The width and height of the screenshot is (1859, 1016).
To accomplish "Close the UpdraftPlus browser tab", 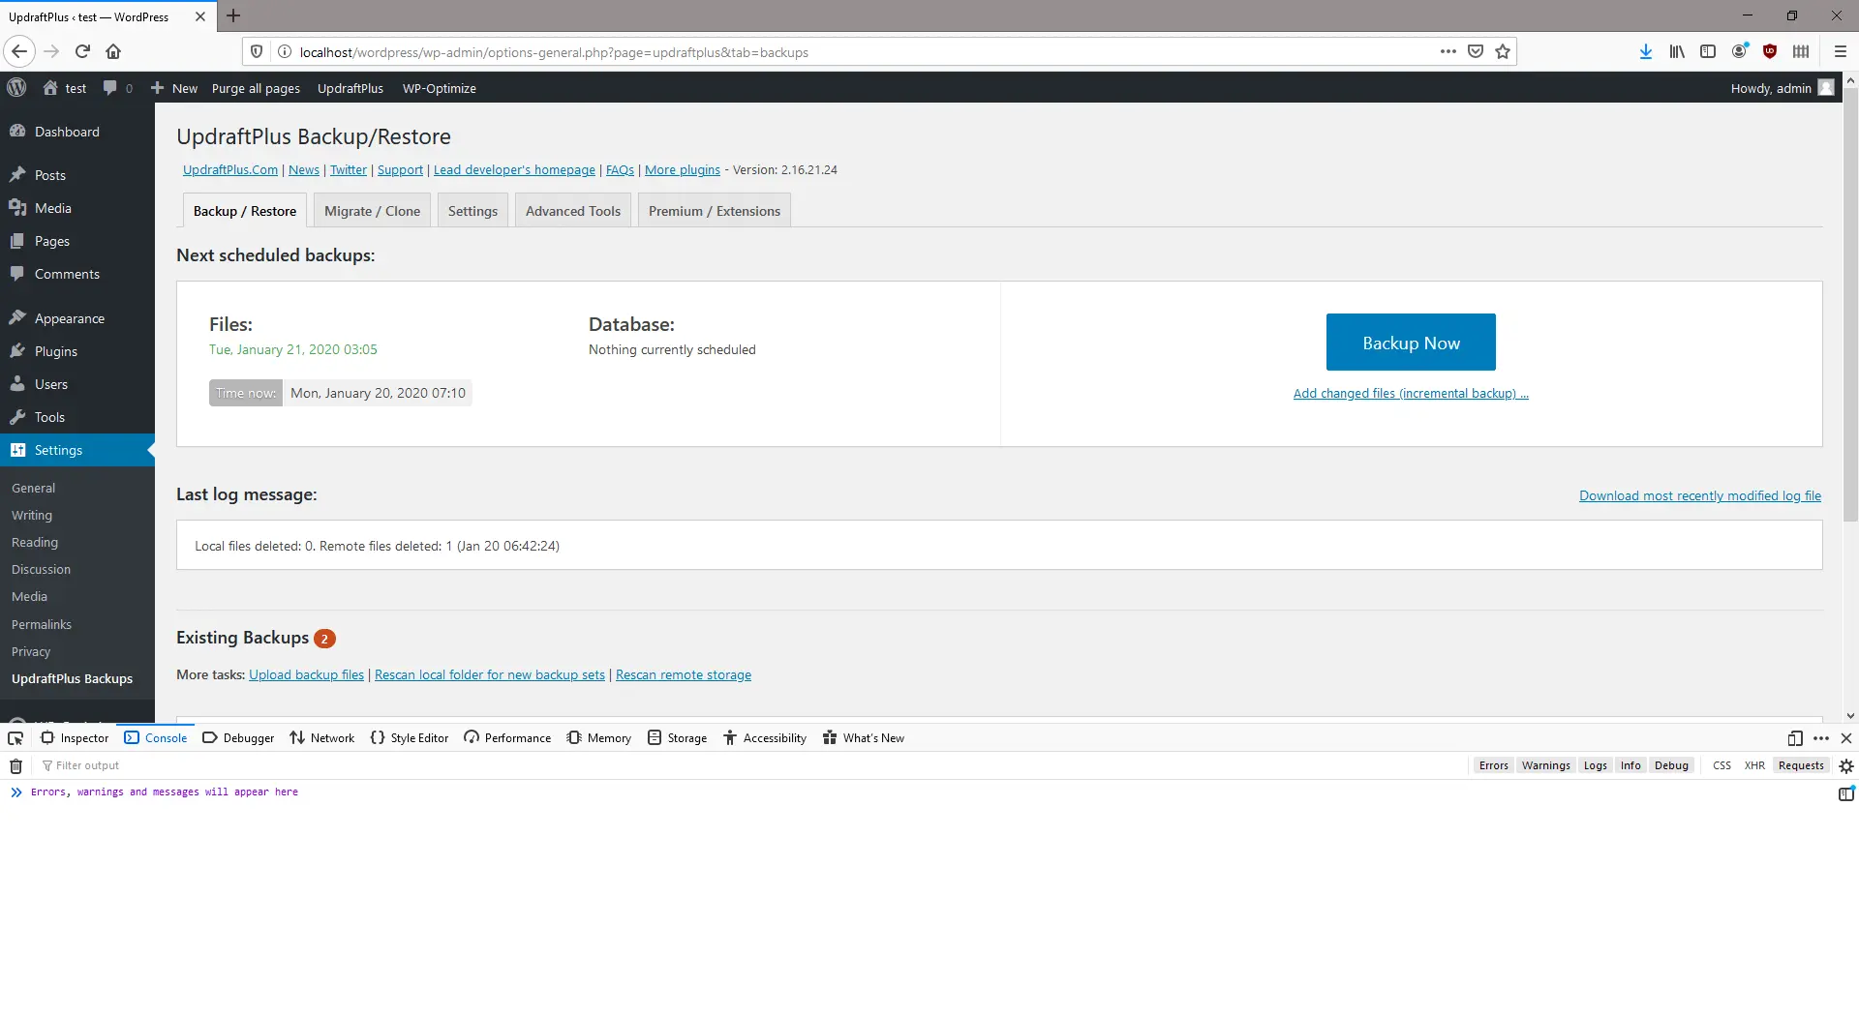I will pos(200,16).
